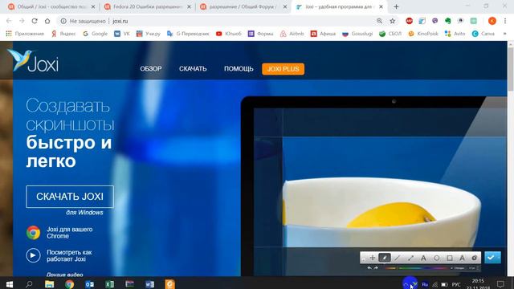
Task: Close the active Joxi tab
Action: click(x=381, y=6)
